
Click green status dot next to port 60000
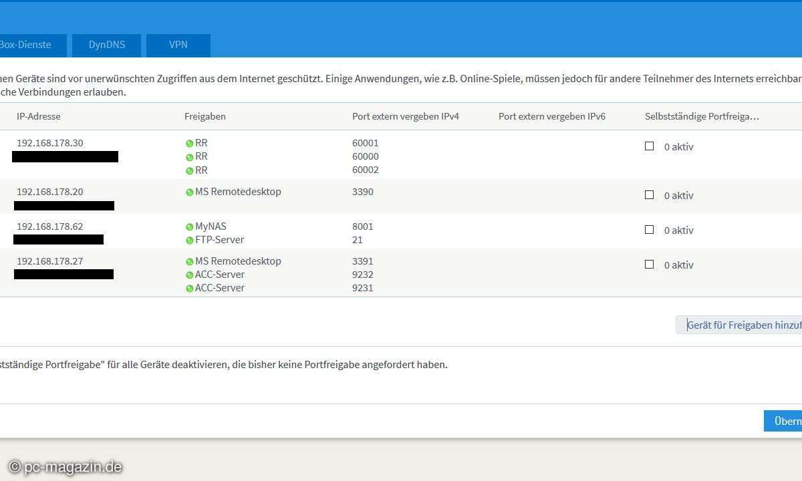click(189, 157)
